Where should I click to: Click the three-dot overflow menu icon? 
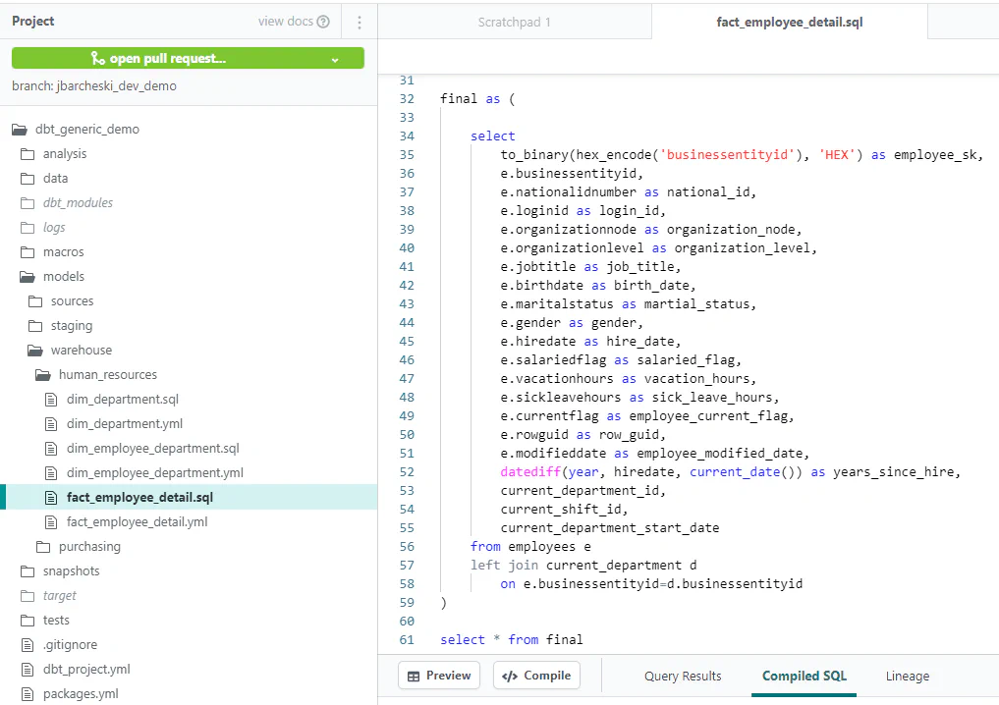point(359,21)
